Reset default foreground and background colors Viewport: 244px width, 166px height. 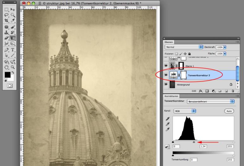pos(5,80)
